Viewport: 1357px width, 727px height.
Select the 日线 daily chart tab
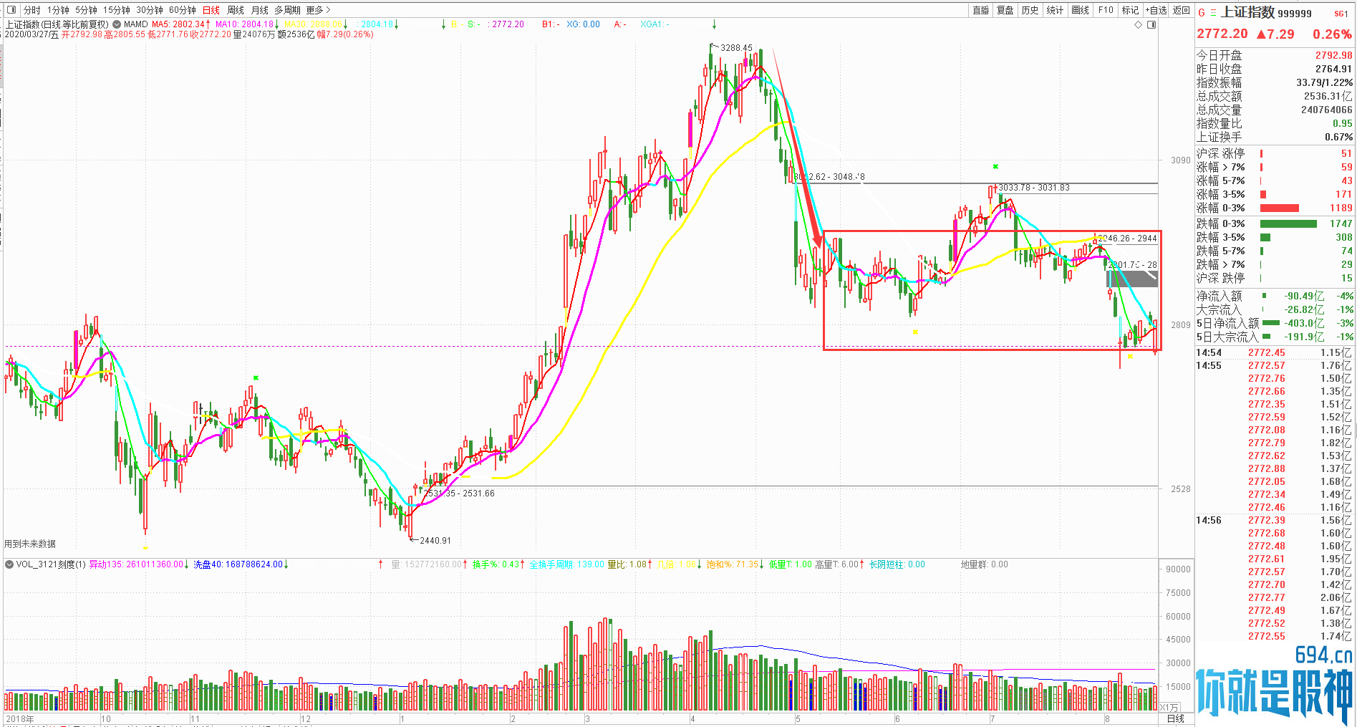pyautogui.click(x=211, y=10)
